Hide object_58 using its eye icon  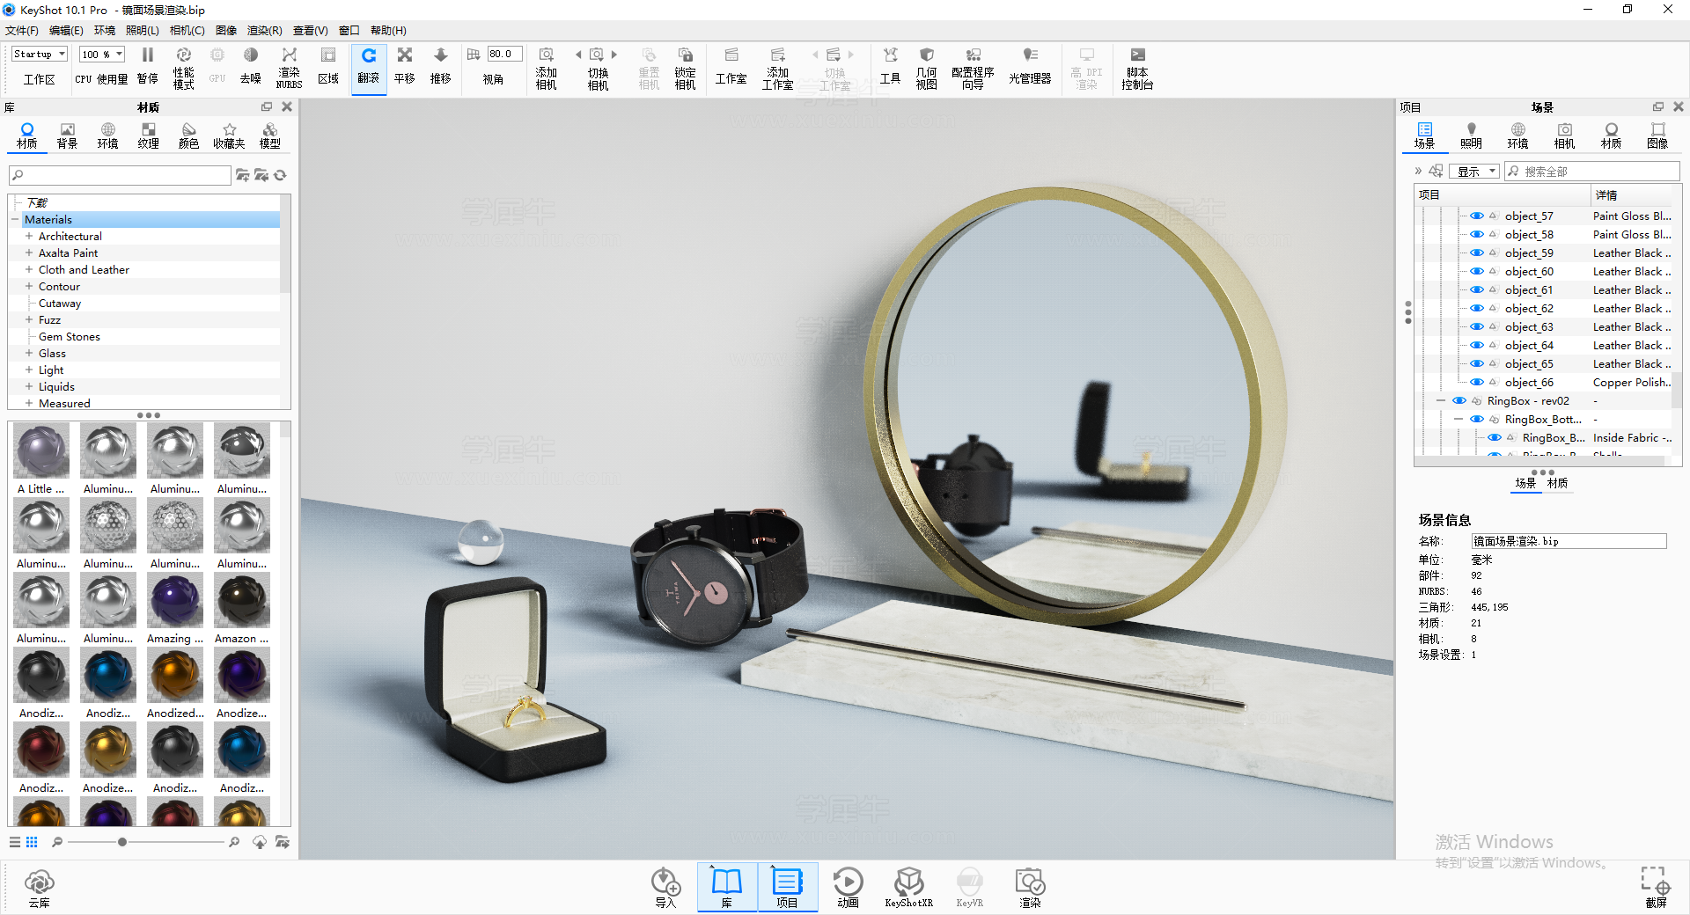(1477, 234)
